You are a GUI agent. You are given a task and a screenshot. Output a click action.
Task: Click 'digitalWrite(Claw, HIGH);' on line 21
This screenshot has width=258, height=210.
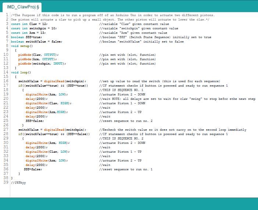(x=49, y=104)
